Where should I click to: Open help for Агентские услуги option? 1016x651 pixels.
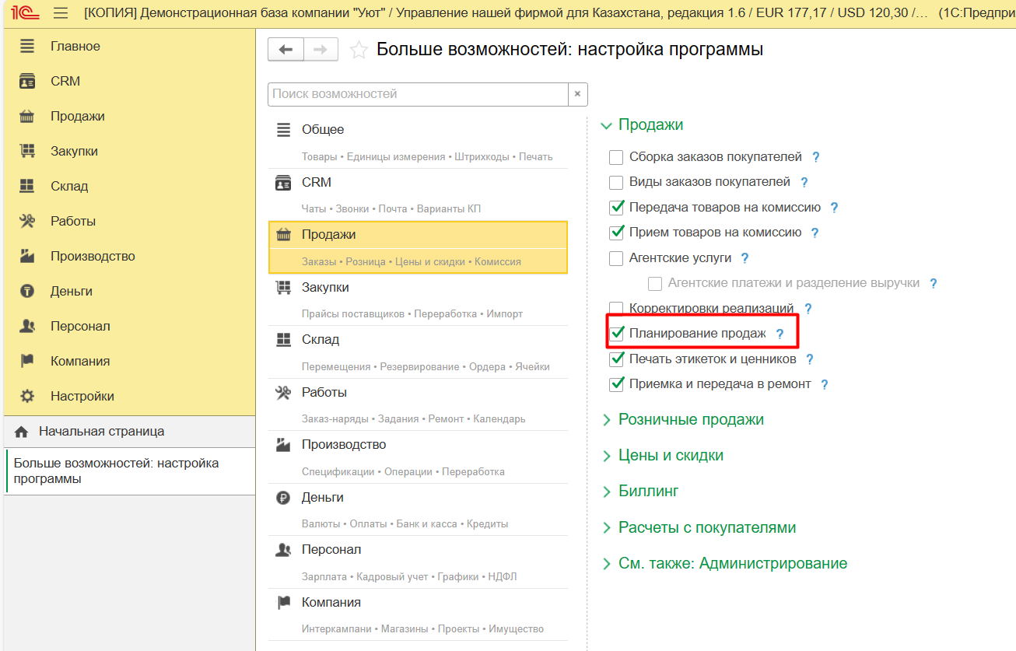tap(744, 258)
